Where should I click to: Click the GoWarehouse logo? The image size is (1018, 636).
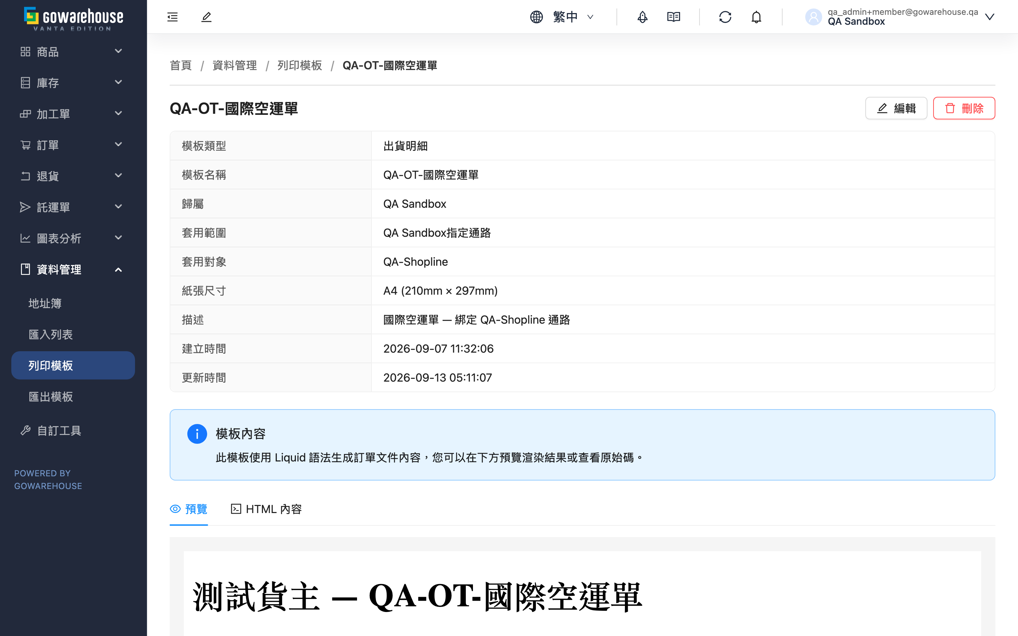(x=74, y=18)
